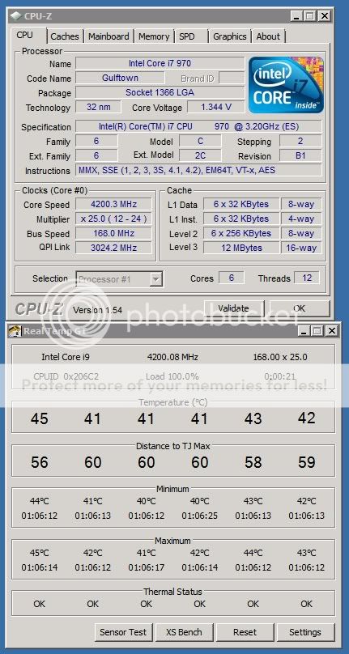Viewport: 349px width, 654px height.
Task: Click the Minimum temperature 44°C
Action: [39, 501]
